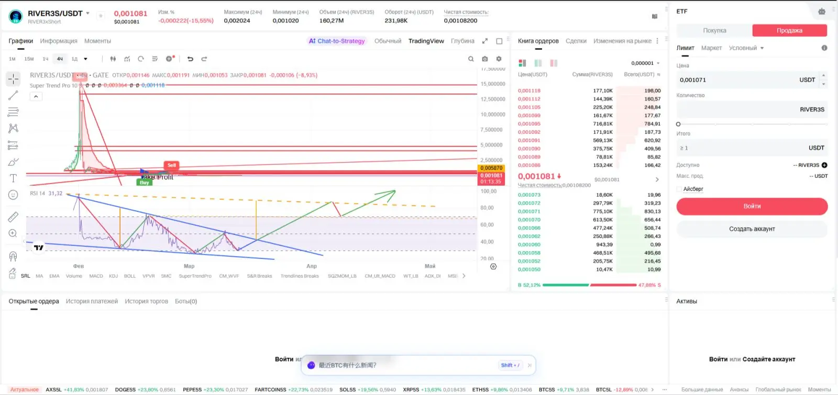Add RIVER3S/USDT to favorites star

tap(101, 16)
